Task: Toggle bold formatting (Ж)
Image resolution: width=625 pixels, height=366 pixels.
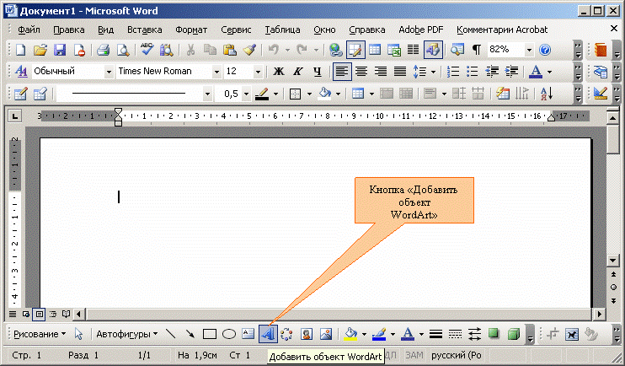Action: 277,72
